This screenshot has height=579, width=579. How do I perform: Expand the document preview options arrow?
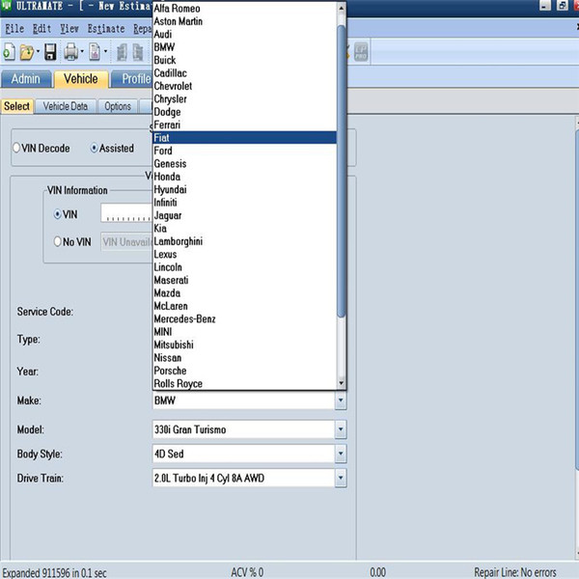click(x=105, y=52)
